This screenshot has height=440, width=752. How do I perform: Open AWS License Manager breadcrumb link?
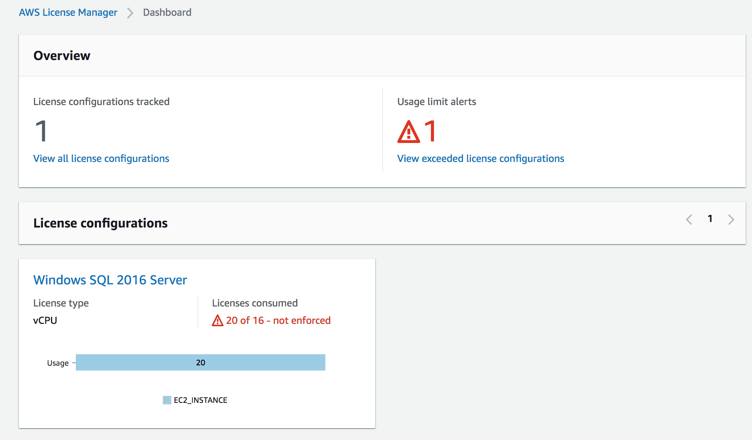point(68,13)
